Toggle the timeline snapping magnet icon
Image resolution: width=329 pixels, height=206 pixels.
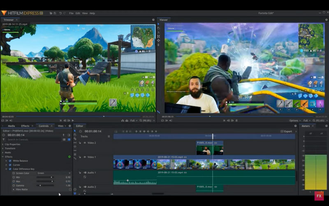click(x=75, y=193)
